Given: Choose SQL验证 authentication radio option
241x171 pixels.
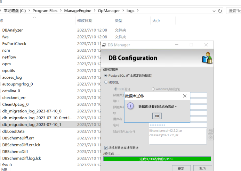Looking at the screenshot, I should coord(116,89).
